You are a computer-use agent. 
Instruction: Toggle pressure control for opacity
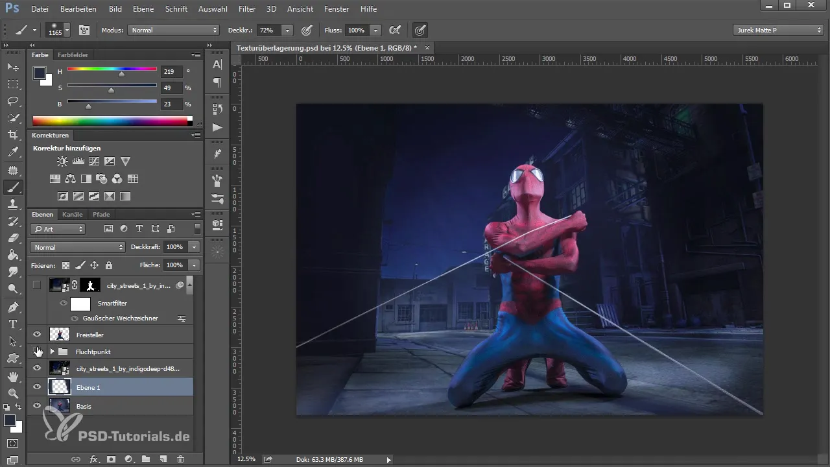(307, 30)
